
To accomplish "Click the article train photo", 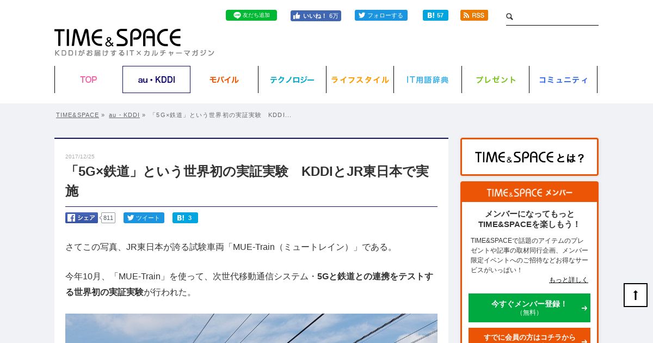I will click(x=251, y=328).
